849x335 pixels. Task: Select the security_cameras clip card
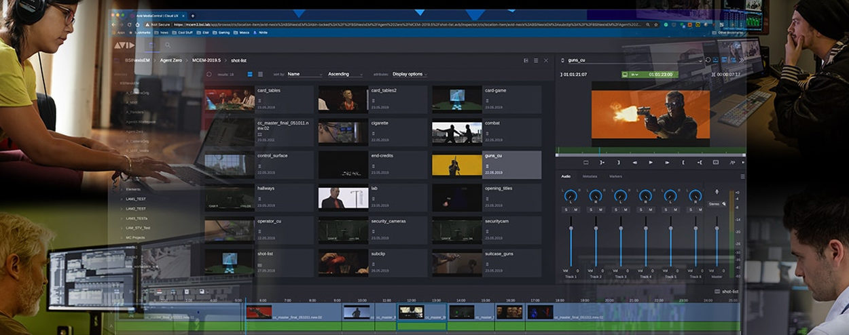click(373, 229)
